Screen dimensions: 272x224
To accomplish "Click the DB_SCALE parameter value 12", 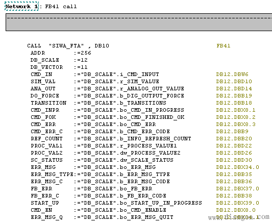I will pos(84,60).
